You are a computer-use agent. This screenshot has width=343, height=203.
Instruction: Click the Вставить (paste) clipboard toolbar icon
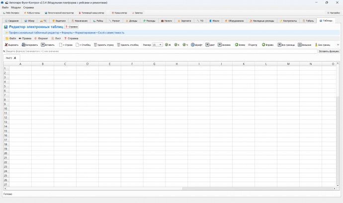pyautogui.click(x=48, y=45)
